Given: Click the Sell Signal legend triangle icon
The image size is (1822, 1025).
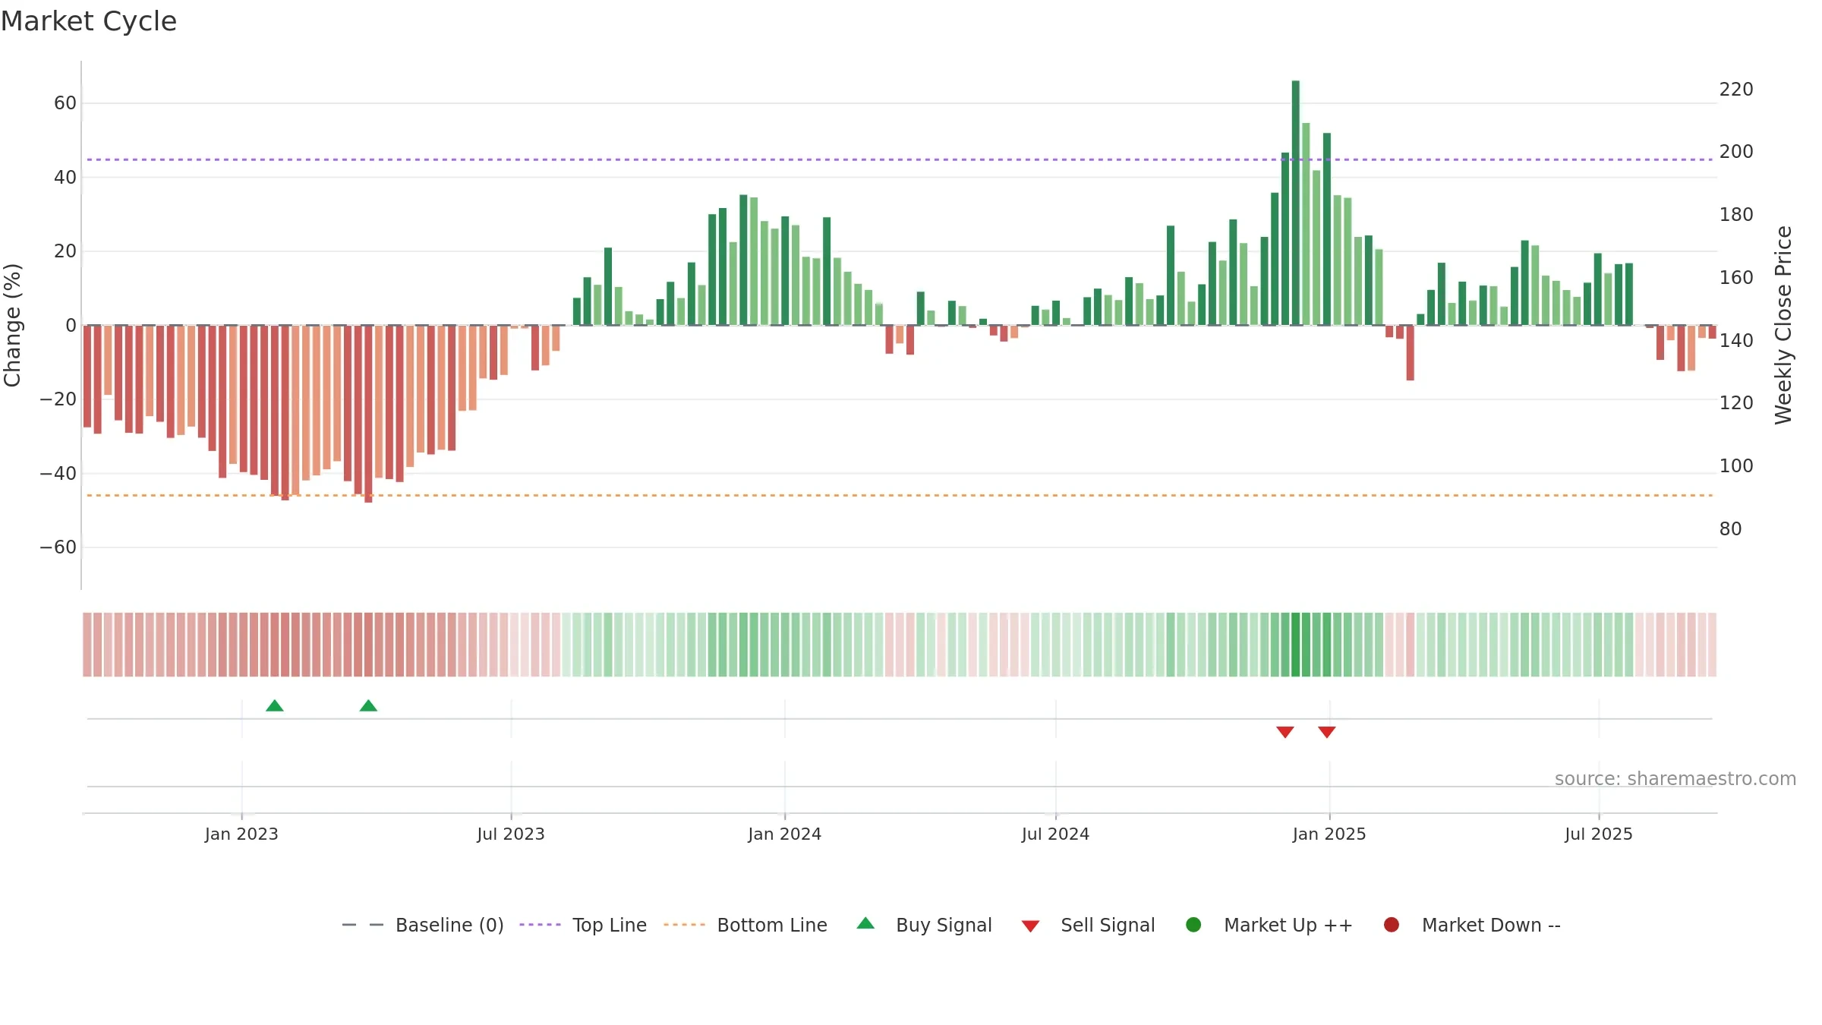Looking at the screenshot, I should (x=1030, y=926).
